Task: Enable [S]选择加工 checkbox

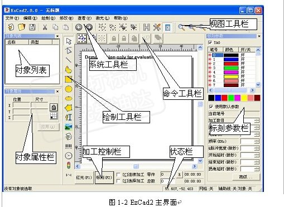Action: [118, 181]
